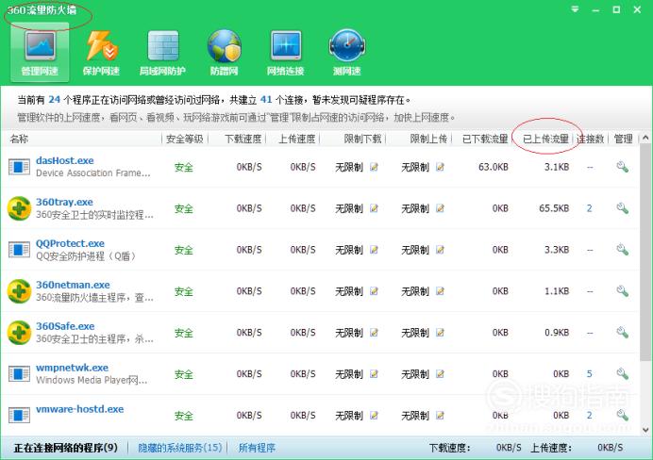Select 安全 level of QQProtect.exe
653x460 pixels.
[184, 250]
